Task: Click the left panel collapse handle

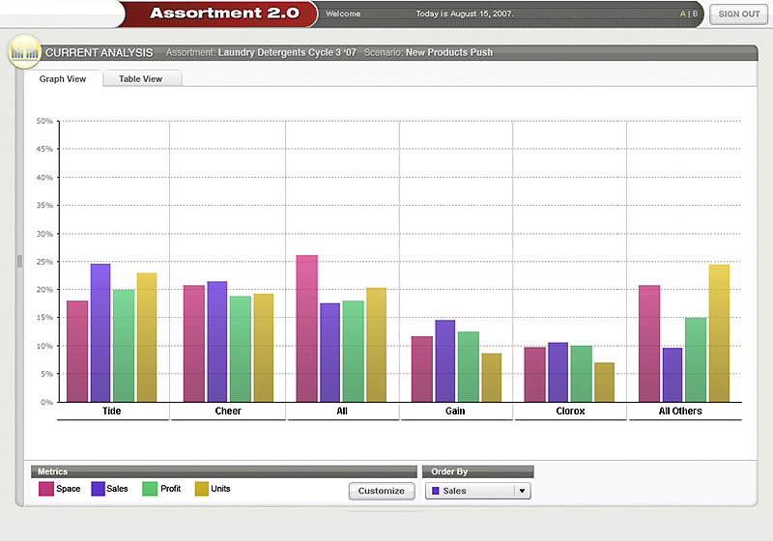Action: (x=19, y=261)
